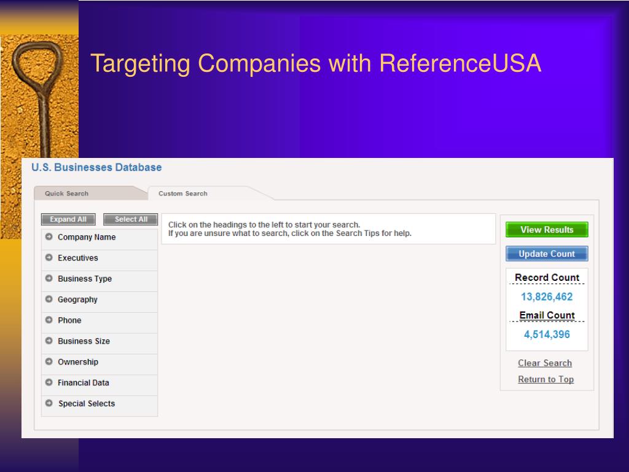Click the Email Count label
The image size is (629, 472).
(x=547, y=315)
